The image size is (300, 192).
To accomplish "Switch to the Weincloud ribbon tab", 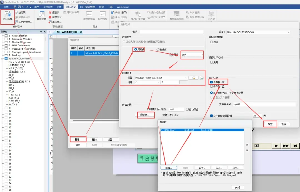I will point(123,7).
